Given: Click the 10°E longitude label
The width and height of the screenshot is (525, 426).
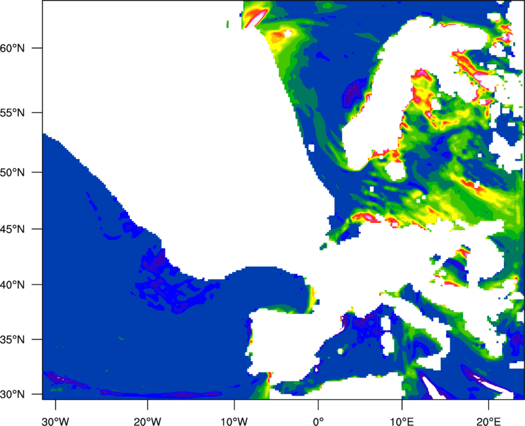Looking at the screenshot, I should (x=402, y=421).
